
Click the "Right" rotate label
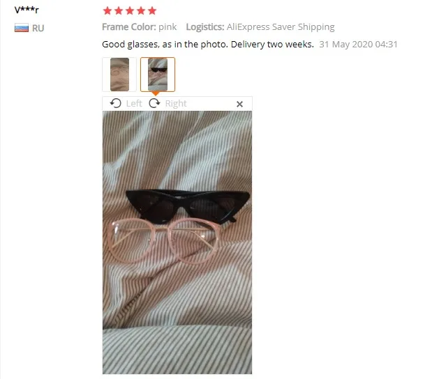[x=176, y=103]
